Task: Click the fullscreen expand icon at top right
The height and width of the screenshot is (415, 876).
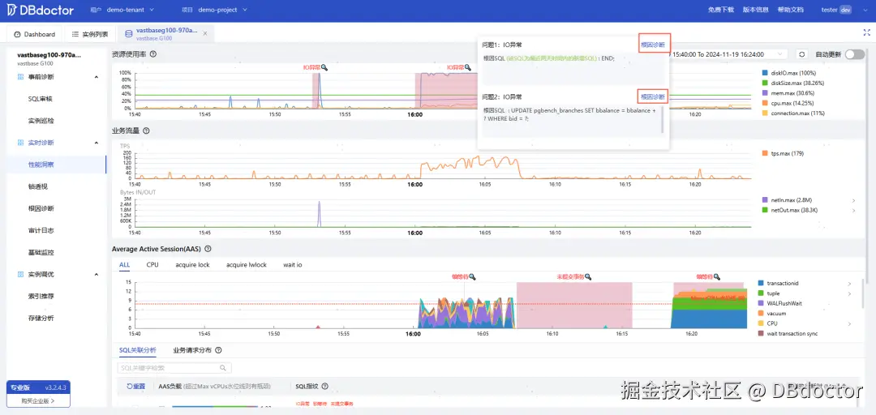Action: pyautogui.click(x=866, y=33)
